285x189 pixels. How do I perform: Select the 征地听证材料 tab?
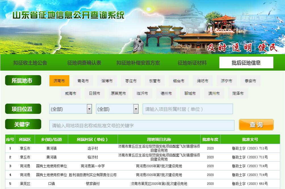pos(192,63)
